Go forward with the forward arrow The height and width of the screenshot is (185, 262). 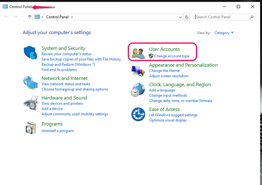[15, 17]
